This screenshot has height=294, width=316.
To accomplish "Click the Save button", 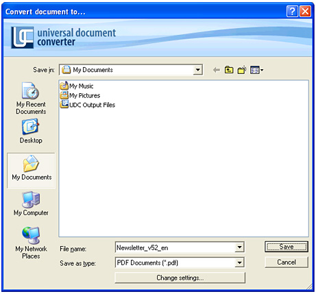I will (x=287, y=247).
